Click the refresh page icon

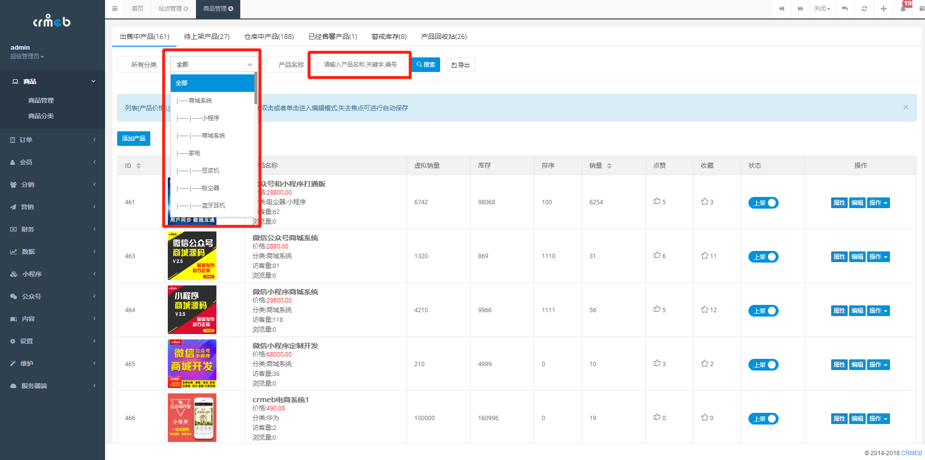pyautogui.click(x=864, y=9)
